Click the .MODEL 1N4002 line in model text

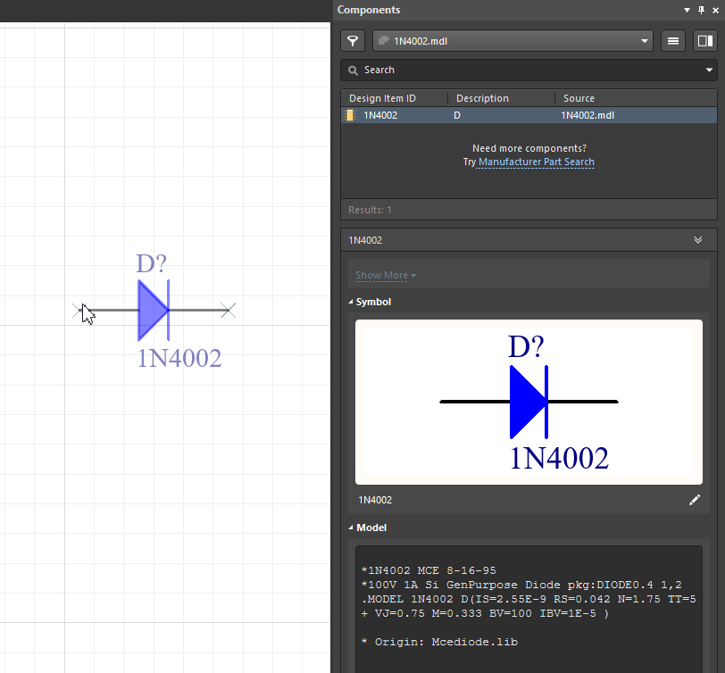pos(529,599)
